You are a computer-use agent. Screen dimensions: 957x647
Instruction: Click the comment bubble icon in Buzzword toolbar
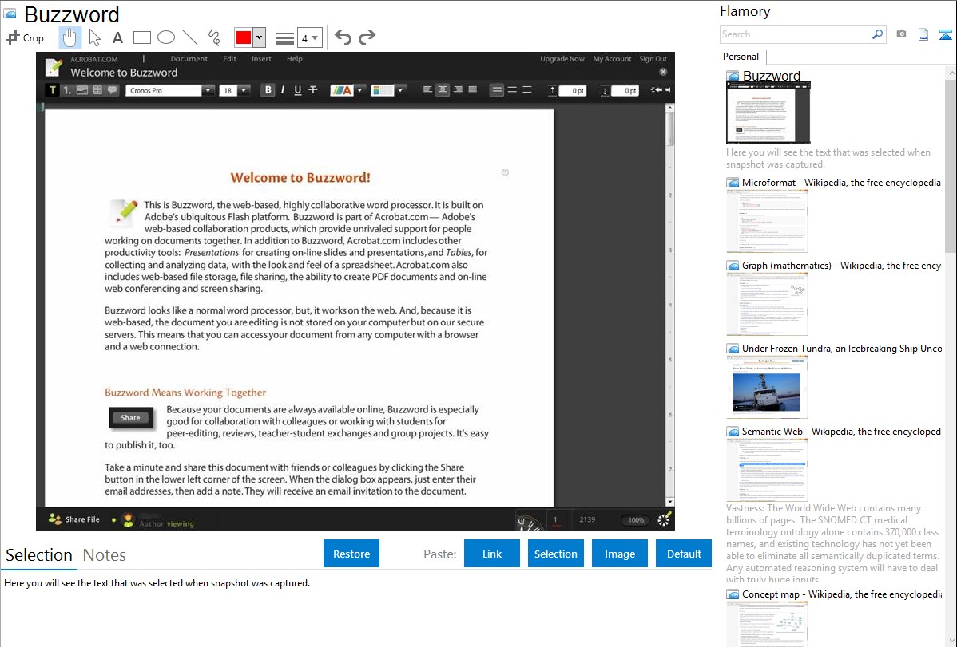tap(113, 90)
